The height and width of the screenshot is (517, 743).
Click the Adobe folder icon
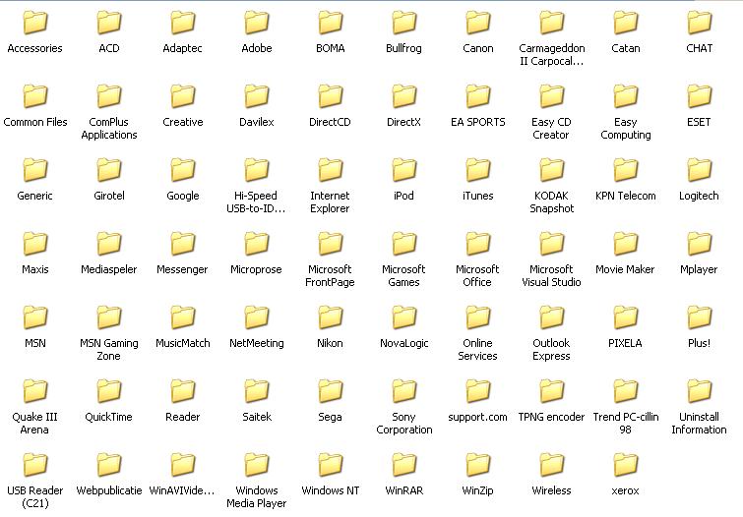point(257,23)
